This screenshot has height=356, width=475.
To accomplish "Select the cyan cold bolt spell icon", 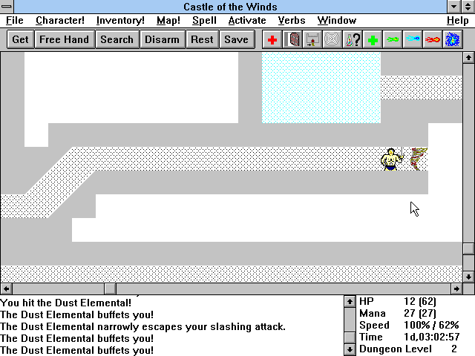I will coord(413,39).
